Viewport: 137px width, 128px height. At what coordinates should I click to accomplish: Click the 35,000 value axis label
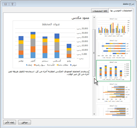(82, 29)
